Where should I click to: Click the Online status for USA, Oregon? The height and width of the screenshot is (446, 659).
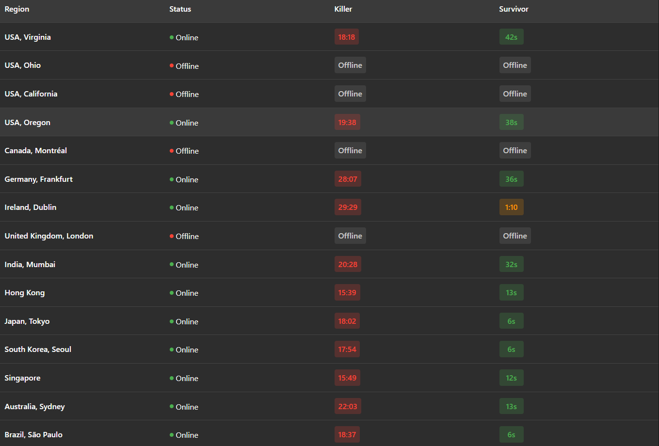(184, 123)
